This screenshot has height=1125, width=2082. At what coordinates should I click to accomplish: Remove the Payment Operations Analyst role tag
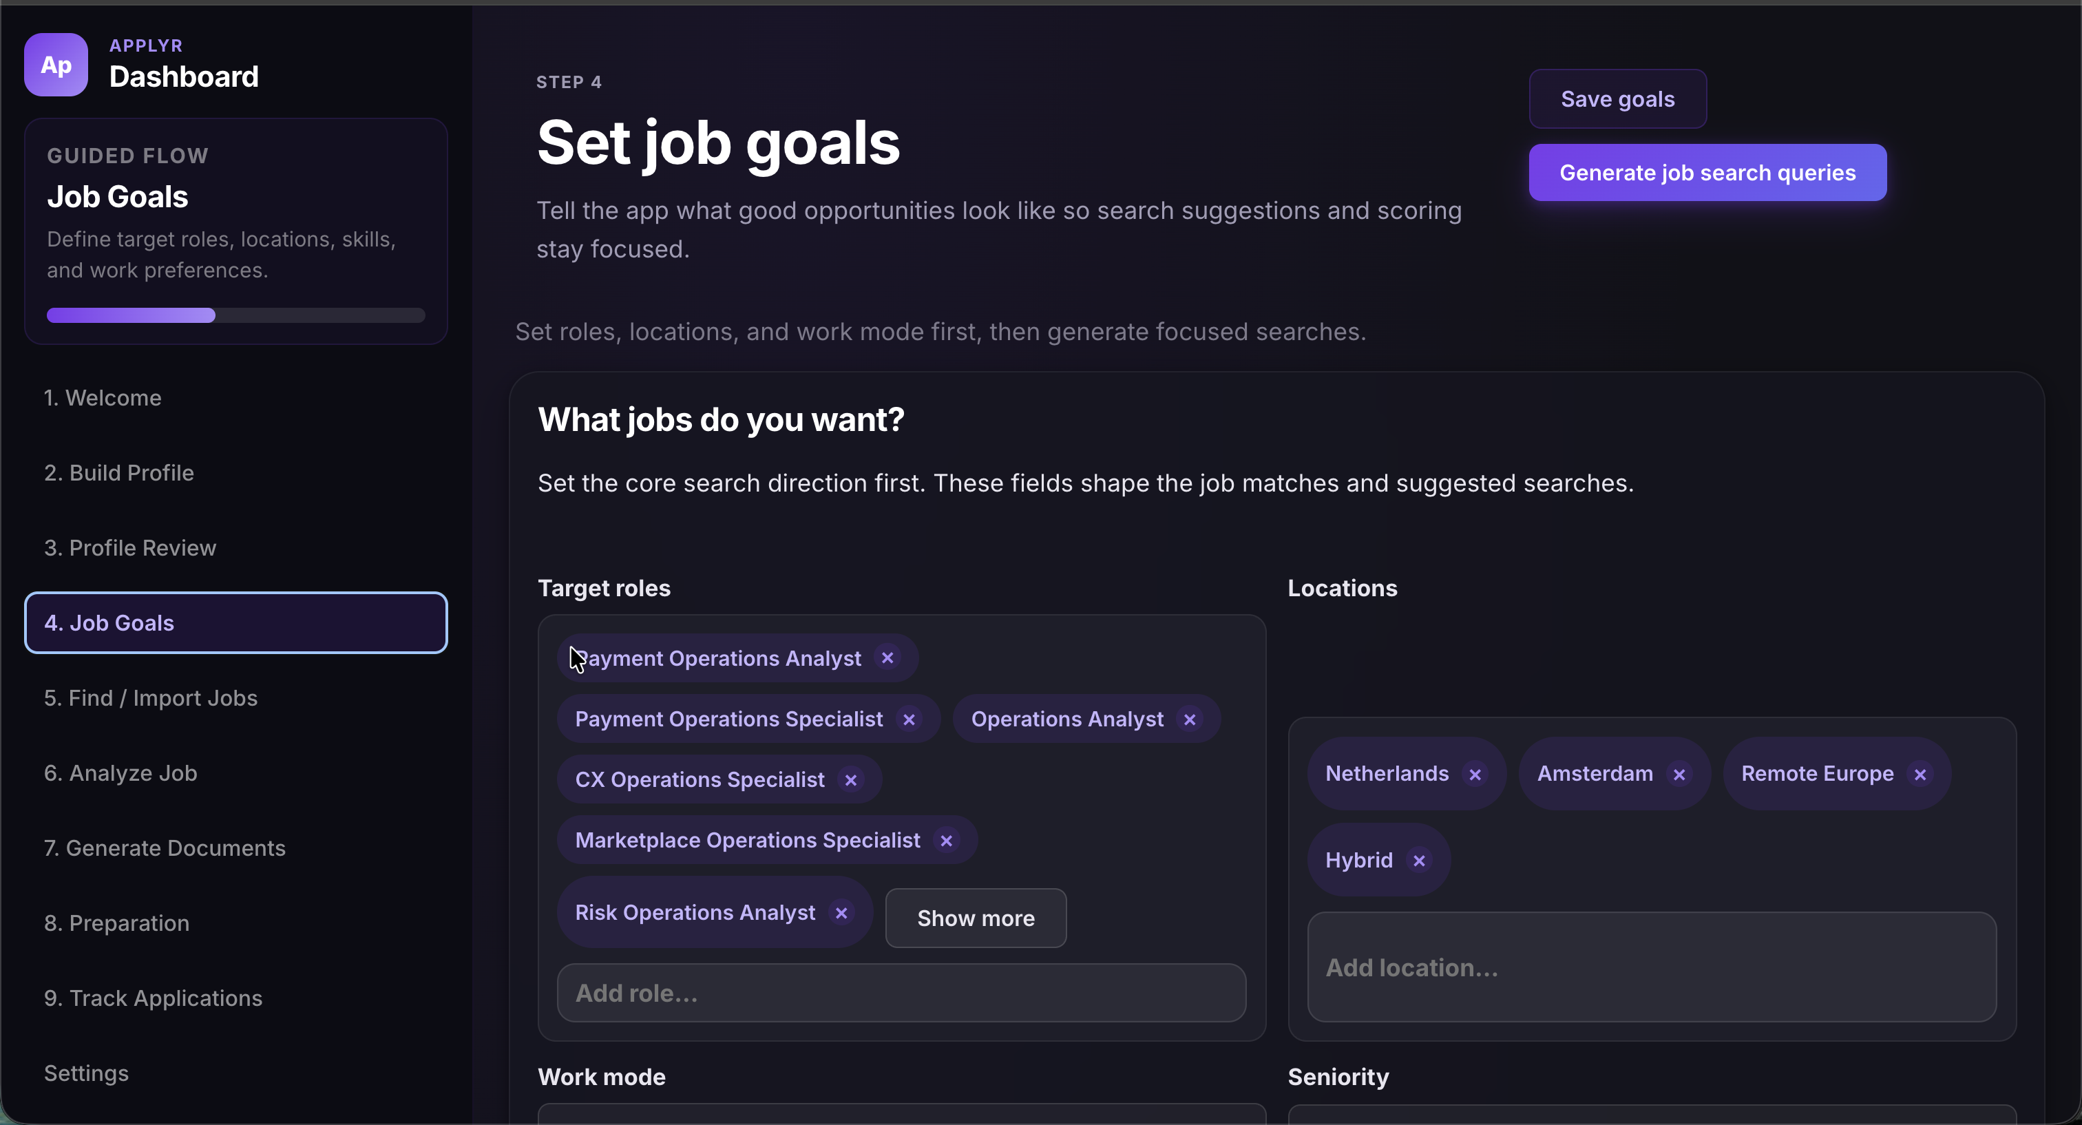click(x=887, y=658)
